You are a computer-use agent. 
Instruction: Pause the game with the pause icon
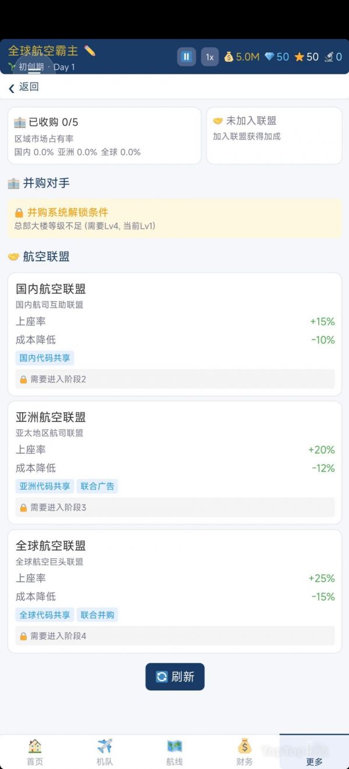(x=186, y=56)
